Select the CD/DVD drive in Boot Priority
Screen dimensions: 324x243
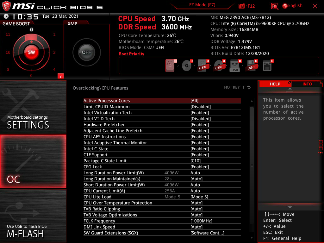pos(187,65)
